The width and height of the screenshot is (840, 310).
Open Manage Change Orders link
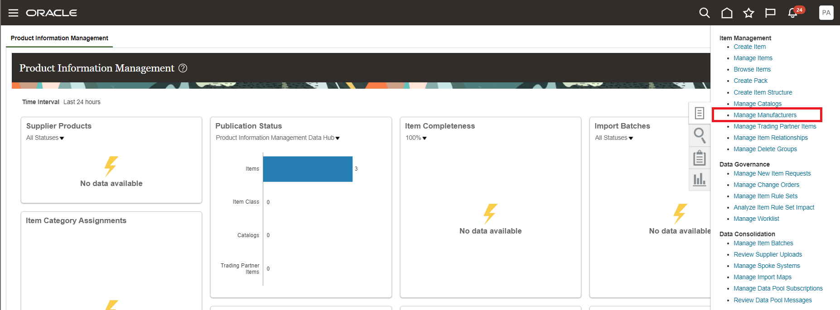(x=767, y=185)
